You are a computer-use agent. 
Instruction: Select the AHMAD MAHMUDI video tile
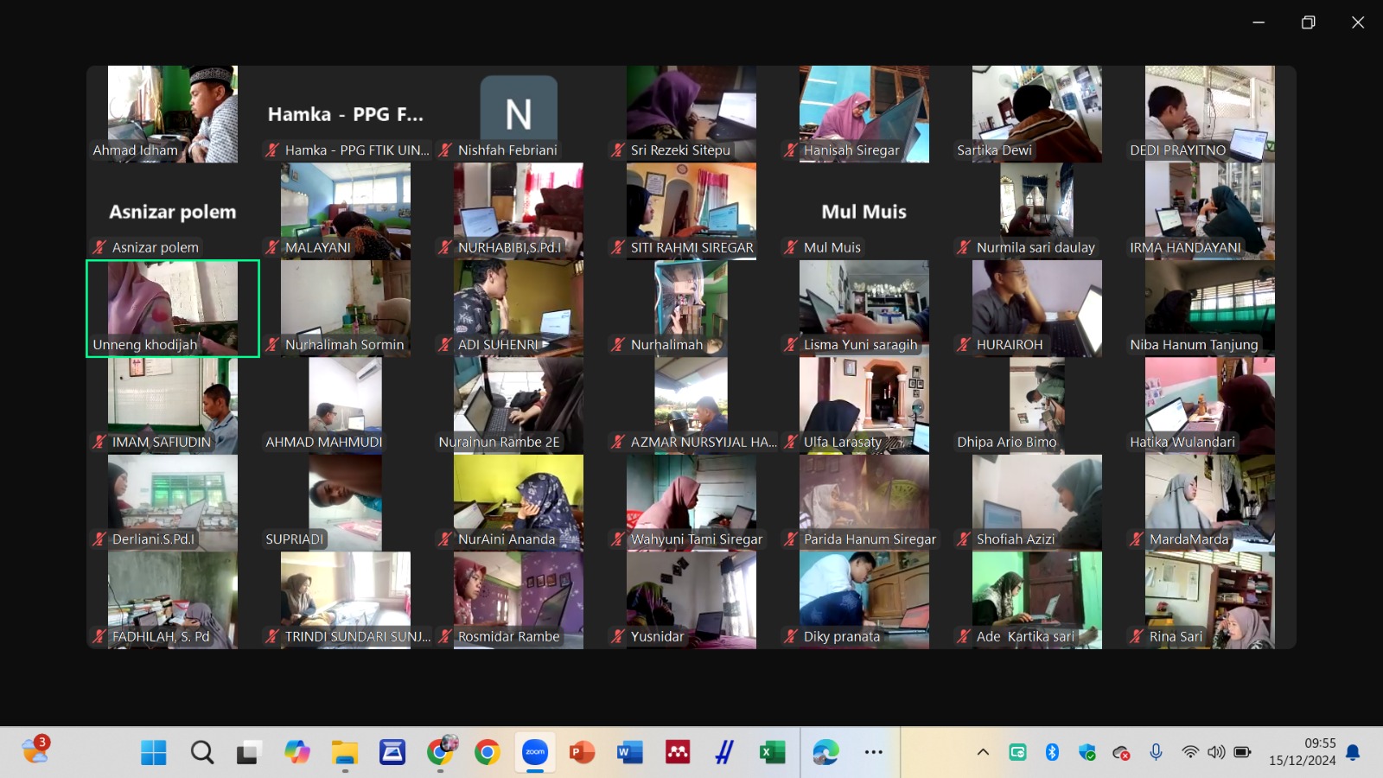[x=346, y=405]
